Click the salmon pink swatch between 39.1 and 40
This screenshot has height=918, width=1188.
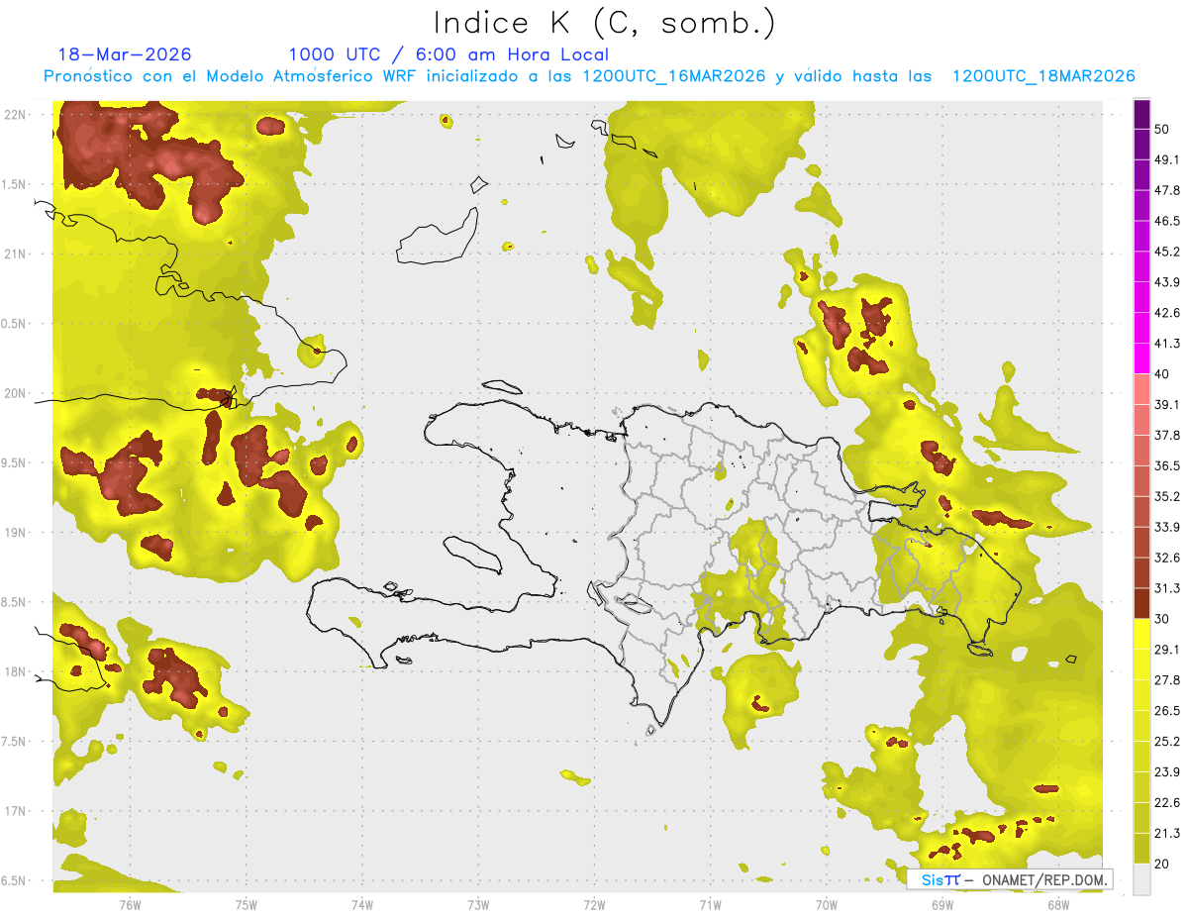[x=1141, y=389]
